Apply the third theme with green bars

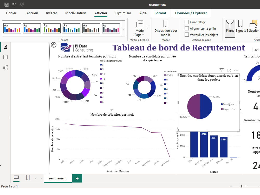(x=52, y=28)
